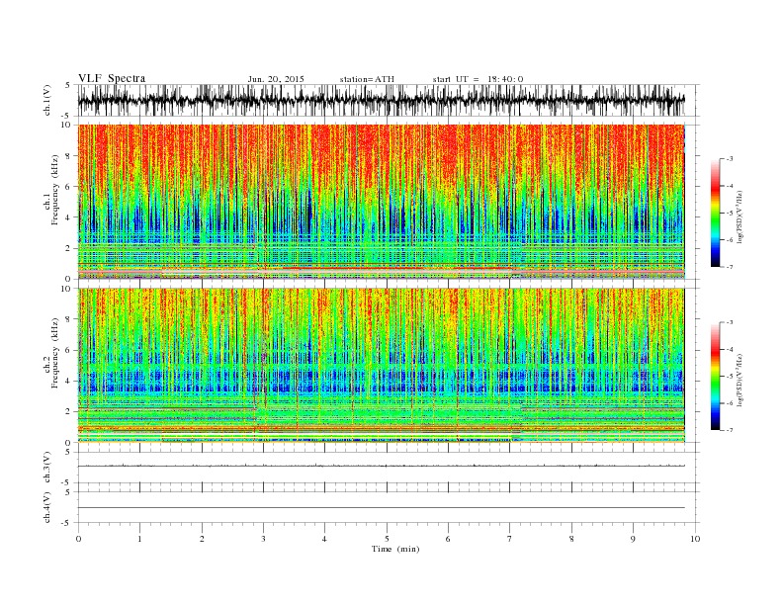Viewport: 783px width, 605px height.
Task: Click the "-7" tick on the ch.1 colorbar
Action: coord(730,267)
